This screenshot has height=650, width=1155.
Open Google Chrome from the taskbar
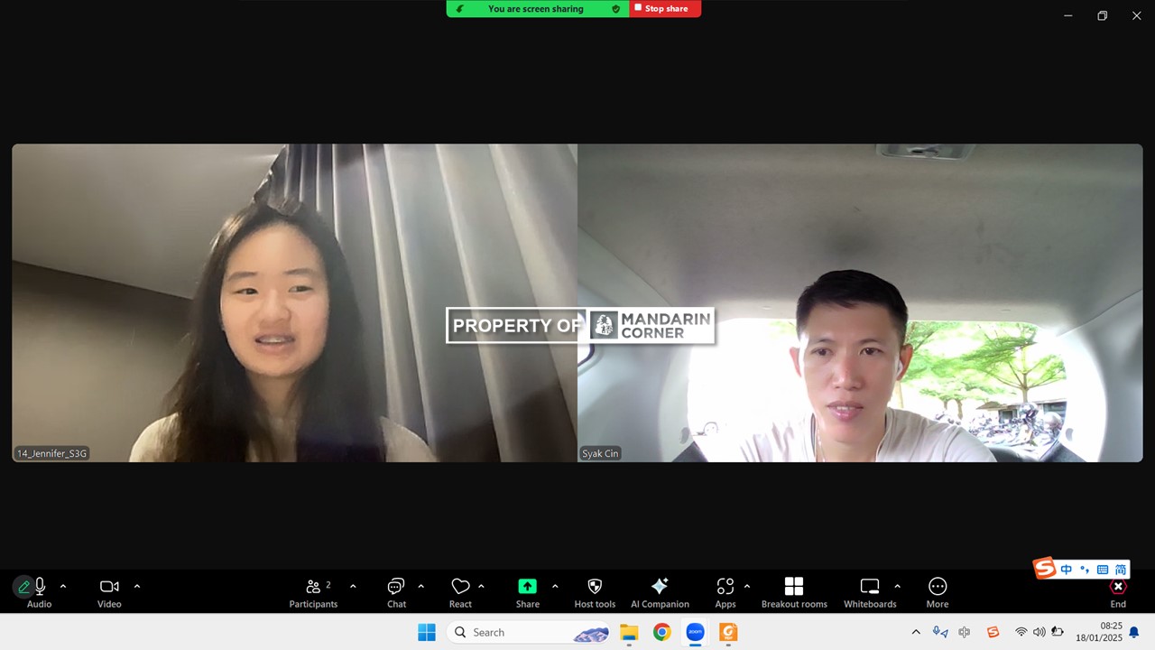[662, 633]
